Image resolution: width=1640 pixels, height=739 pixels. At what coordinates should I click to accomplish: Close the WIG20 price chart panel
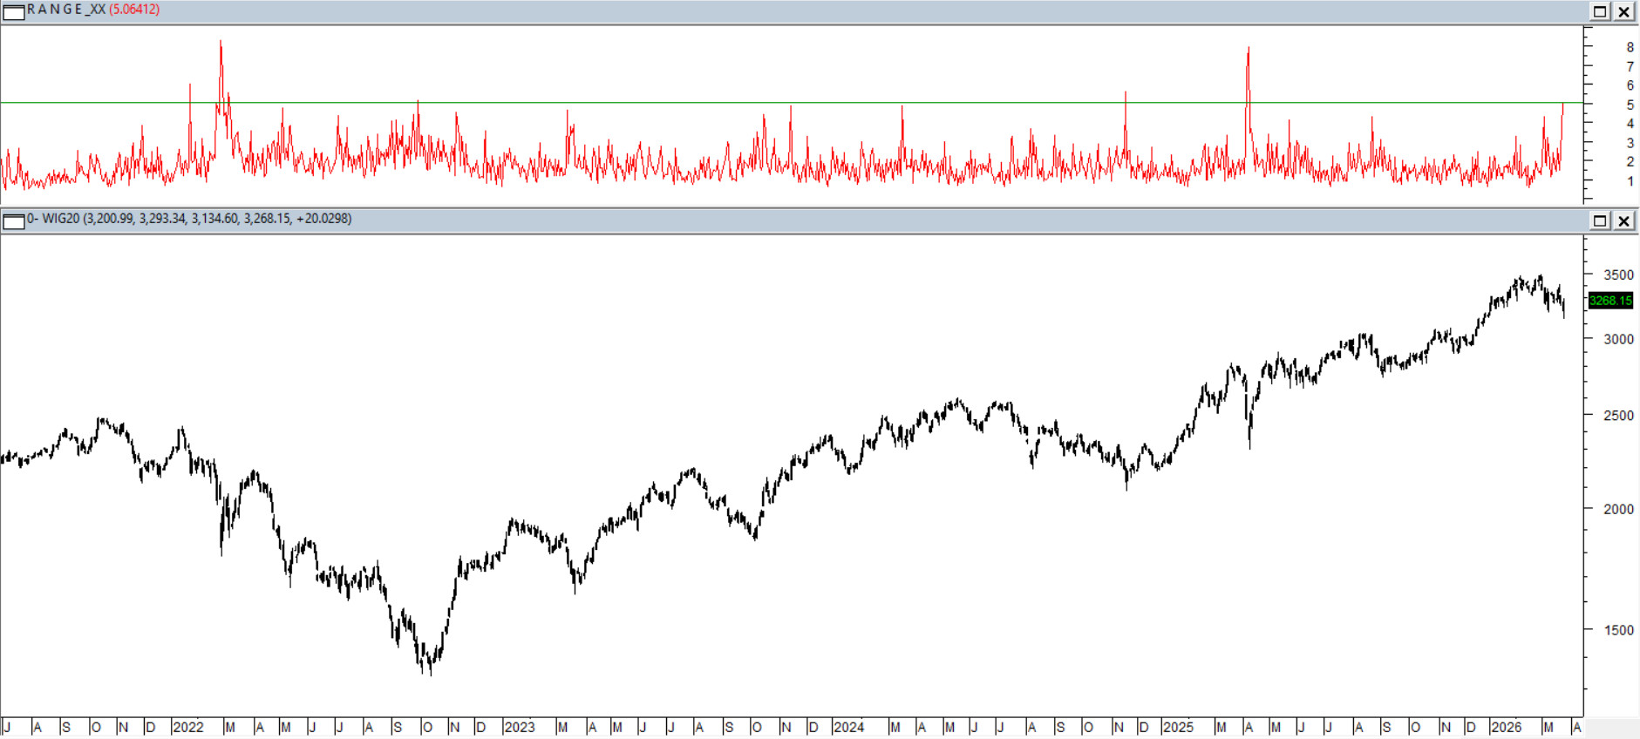(1624, 220)
